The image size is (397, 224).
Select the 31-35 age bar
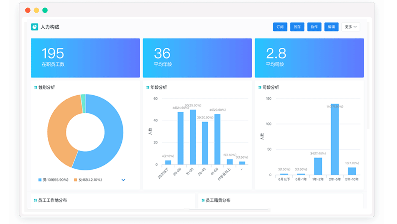click(x=193, y=137)
